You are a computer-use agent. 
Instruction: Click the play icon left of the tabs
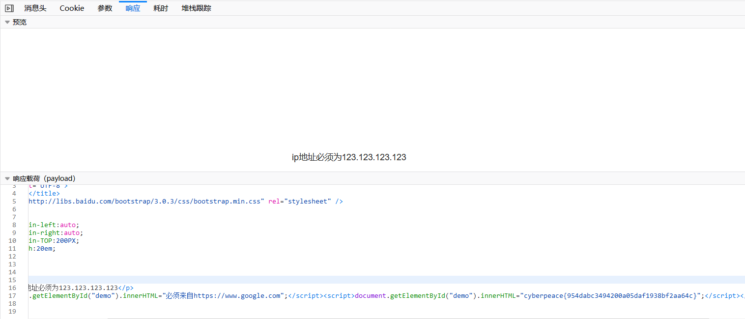(x=9, y=8)
